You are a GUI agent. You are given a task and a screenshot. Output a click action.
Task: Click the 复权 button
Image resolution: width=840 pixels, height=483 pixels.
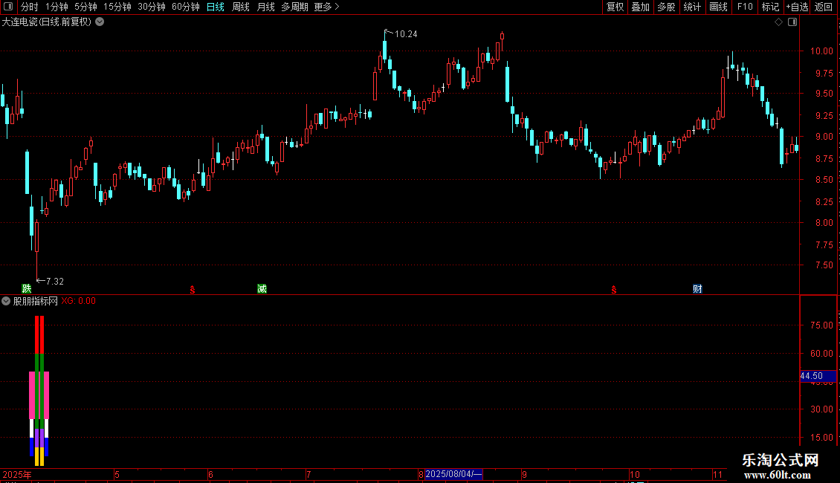coord(615,7)
